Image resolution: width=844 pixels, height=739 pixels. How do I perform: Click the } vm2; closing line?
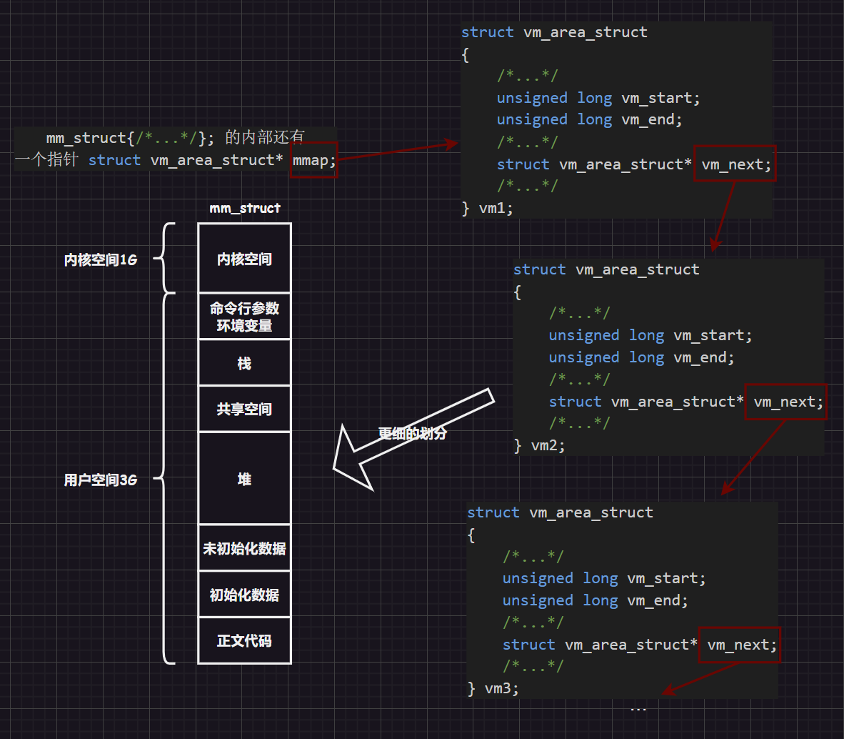click(539, 446)
